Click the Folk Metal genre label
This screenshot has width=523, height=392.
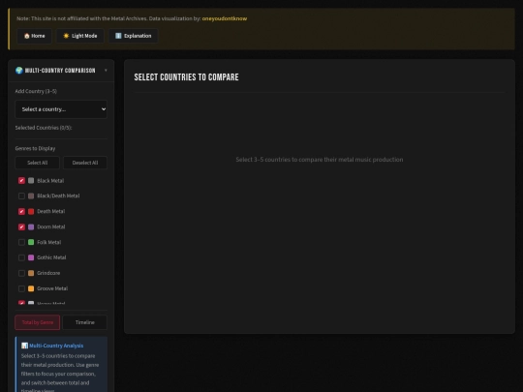49,242
